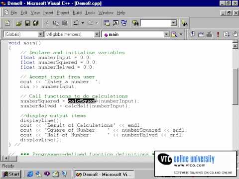Open the Build menu
239x179 pixels.
77,13
